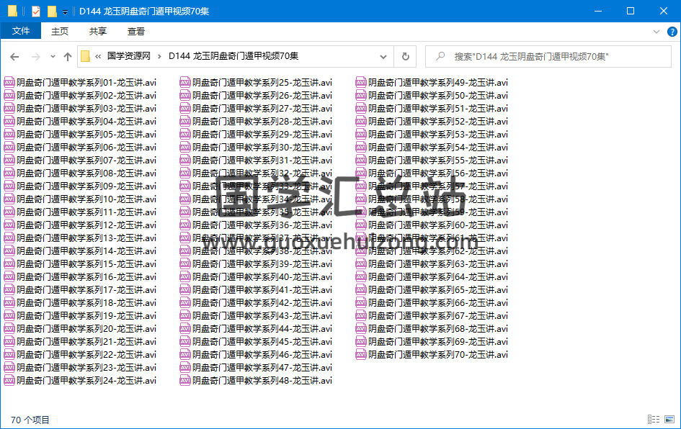
Task: Expand the ribbon with the chevron
Action: tap(656, 32)
